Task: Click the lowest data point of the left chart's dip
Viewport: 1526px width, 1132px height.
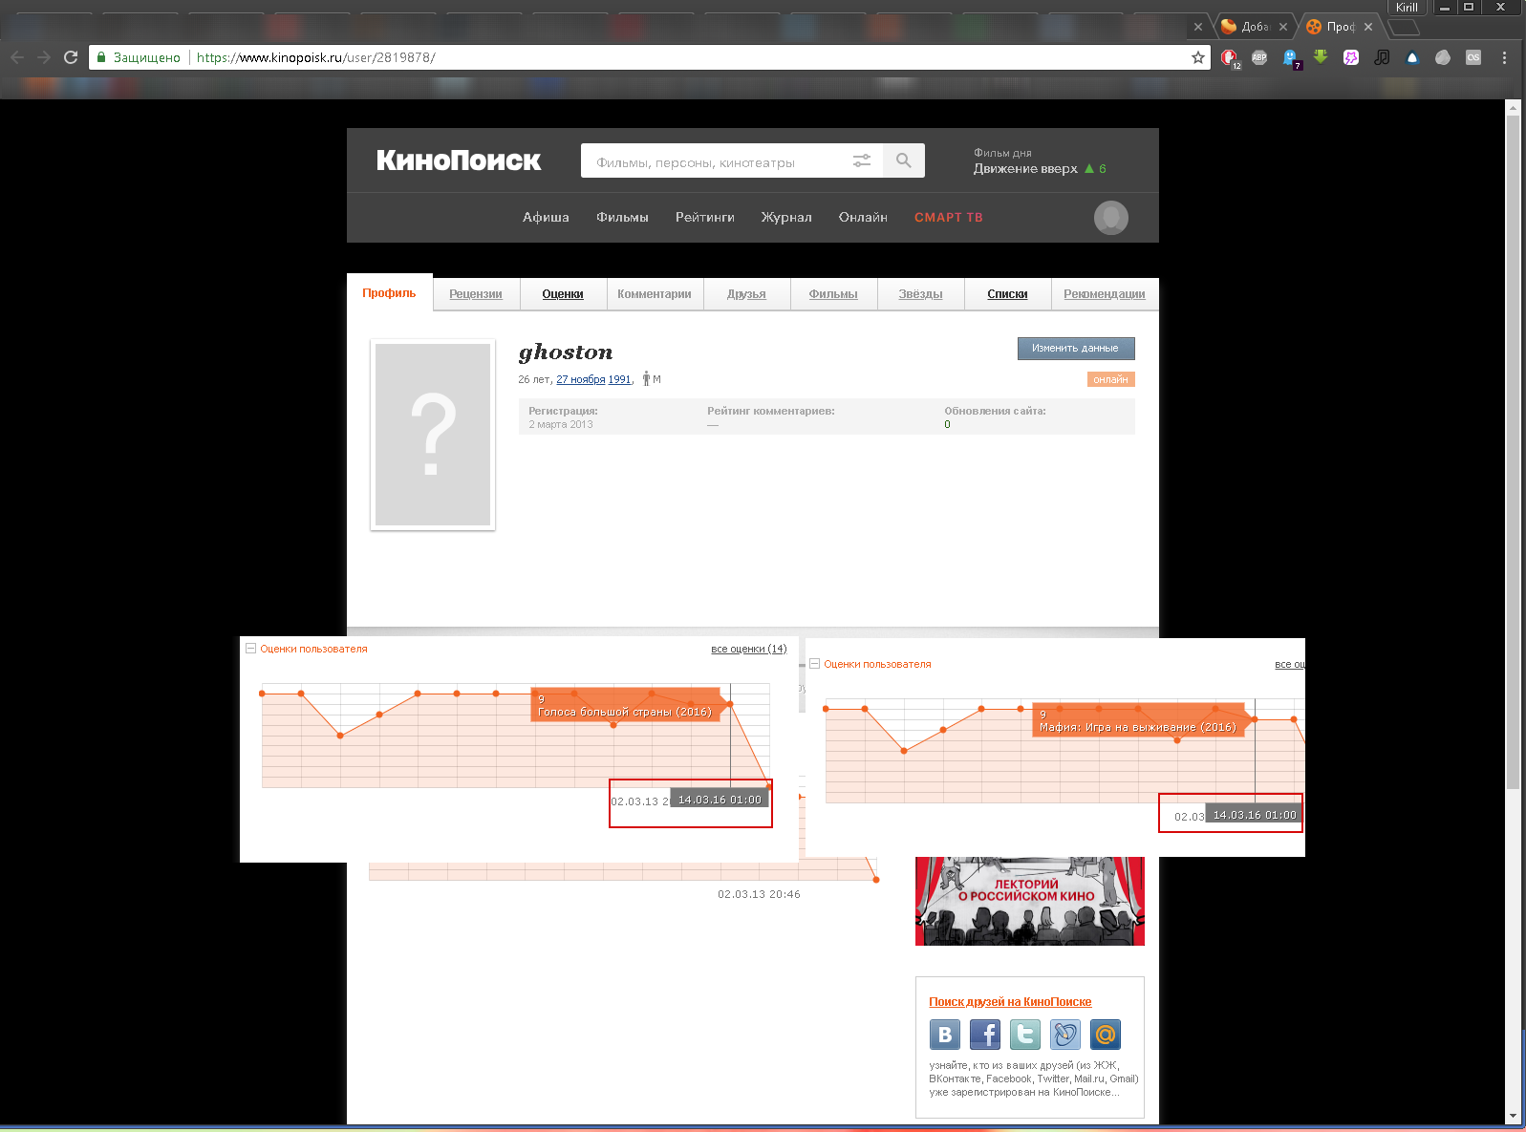Action: [x=340, y=736]
